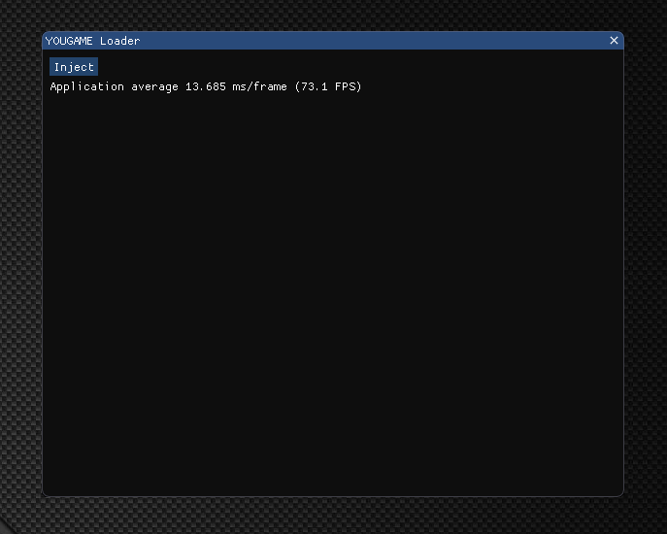This screenshot has width=667, height=534.
Task: Select the Application average frame time text
Action: (x=206, y=86)
